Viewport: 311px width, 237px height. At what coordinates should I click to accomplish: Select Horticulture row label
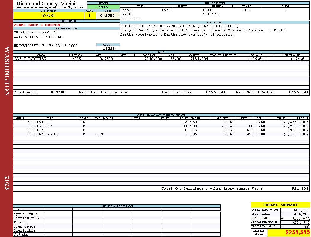(27, 218)
